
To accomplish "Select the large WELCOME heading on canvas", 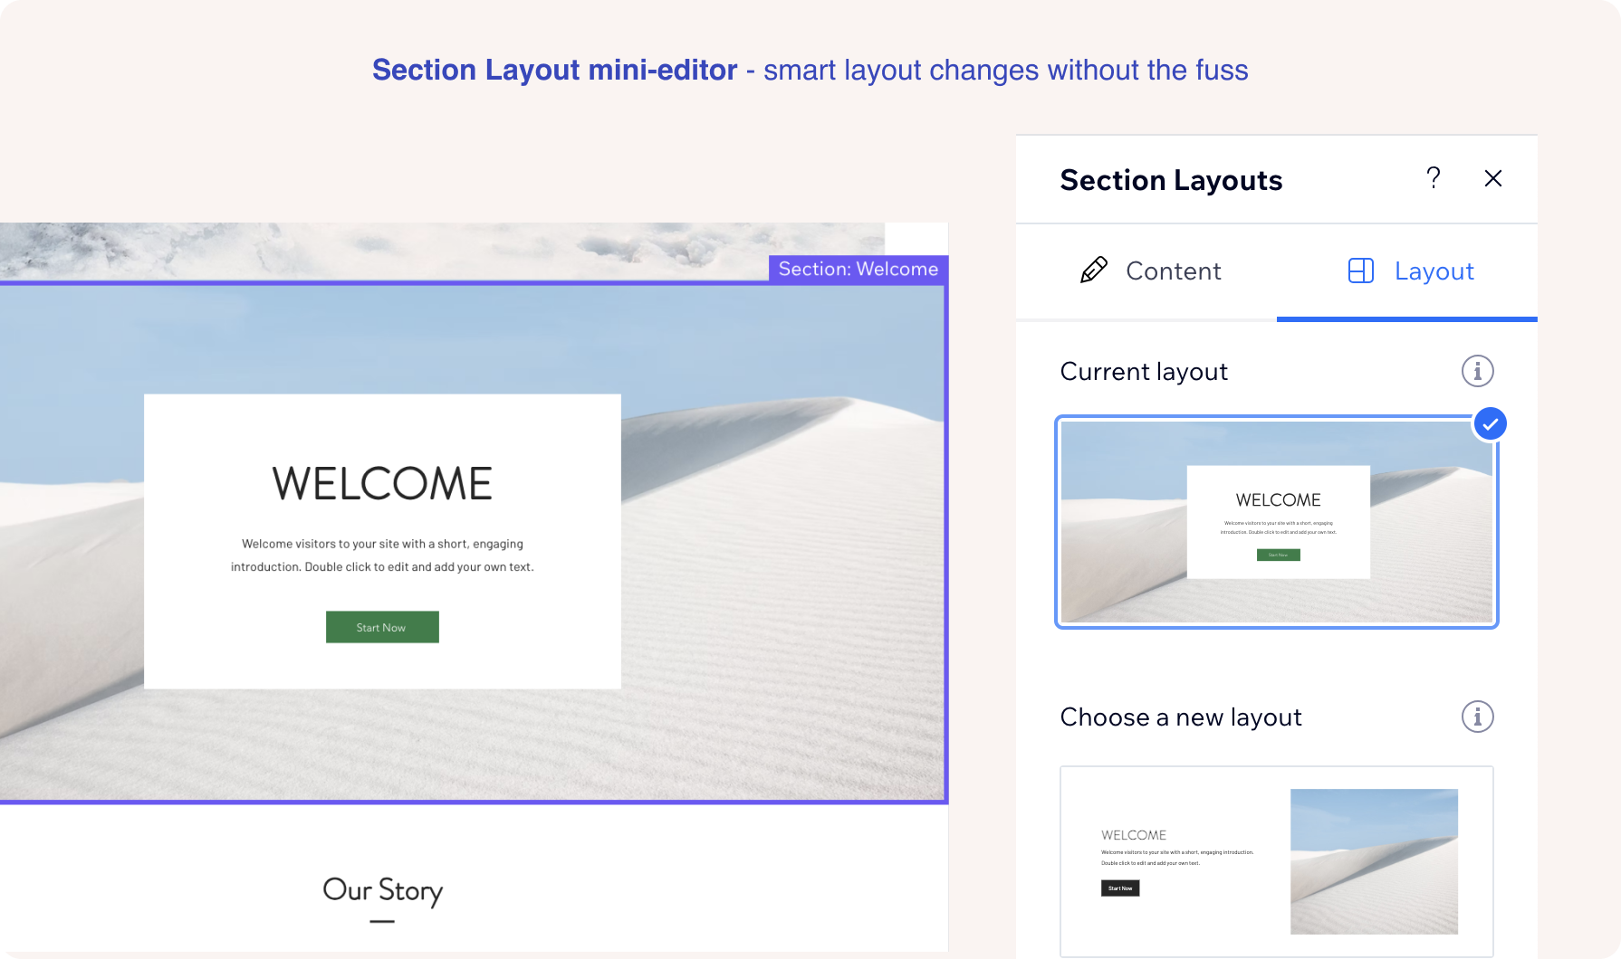I will point(382,483).
